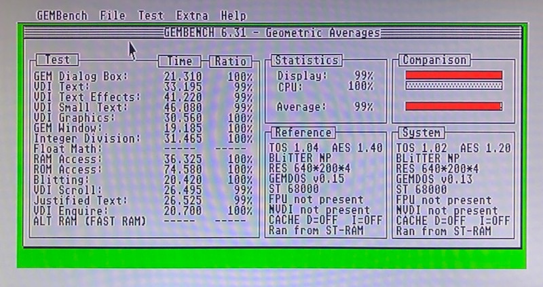Click GEMDOS v0.13 in System panel
This screenshot has height=287, width=543.
pyautogui.click(x=434, y=179)
